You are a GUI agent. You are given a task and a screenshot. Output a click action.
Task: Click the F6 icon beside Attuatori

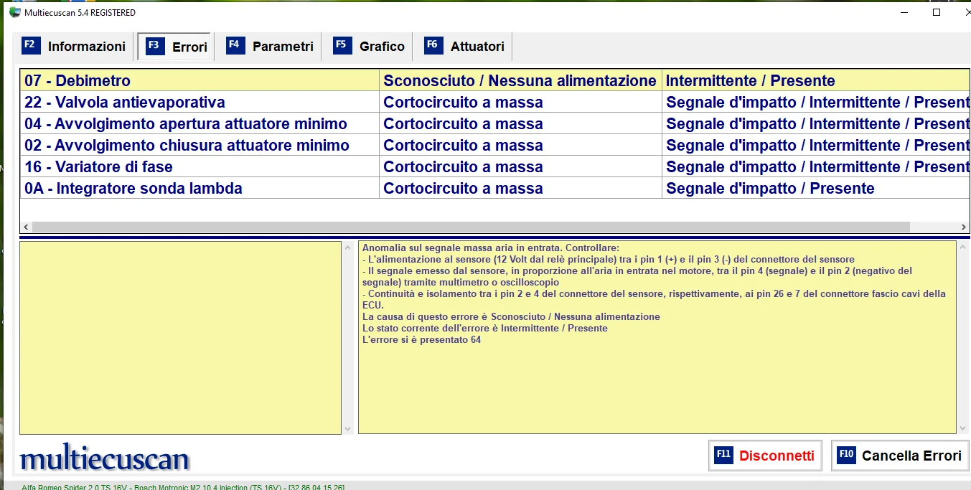[433, 45]
